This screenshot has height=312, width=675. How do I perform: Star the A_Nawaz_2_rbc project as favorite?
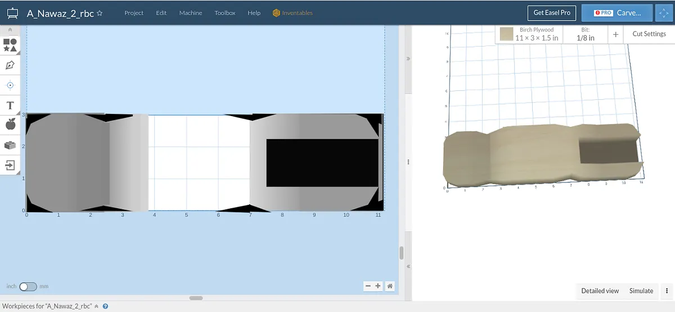pos(100,13)
